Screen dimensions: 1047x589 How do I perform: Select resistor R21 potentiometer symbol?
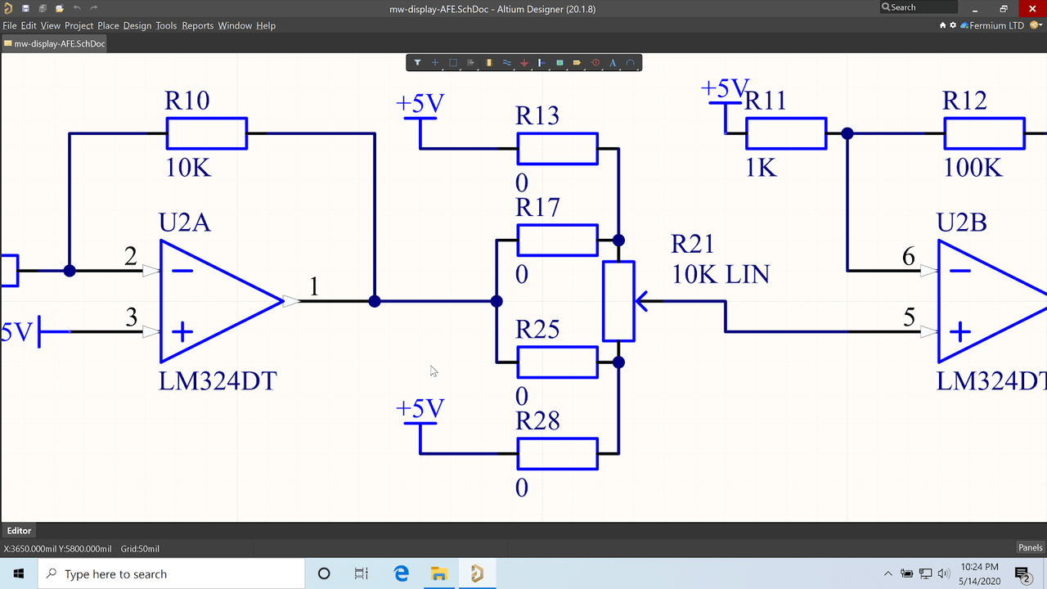[618, 301]
